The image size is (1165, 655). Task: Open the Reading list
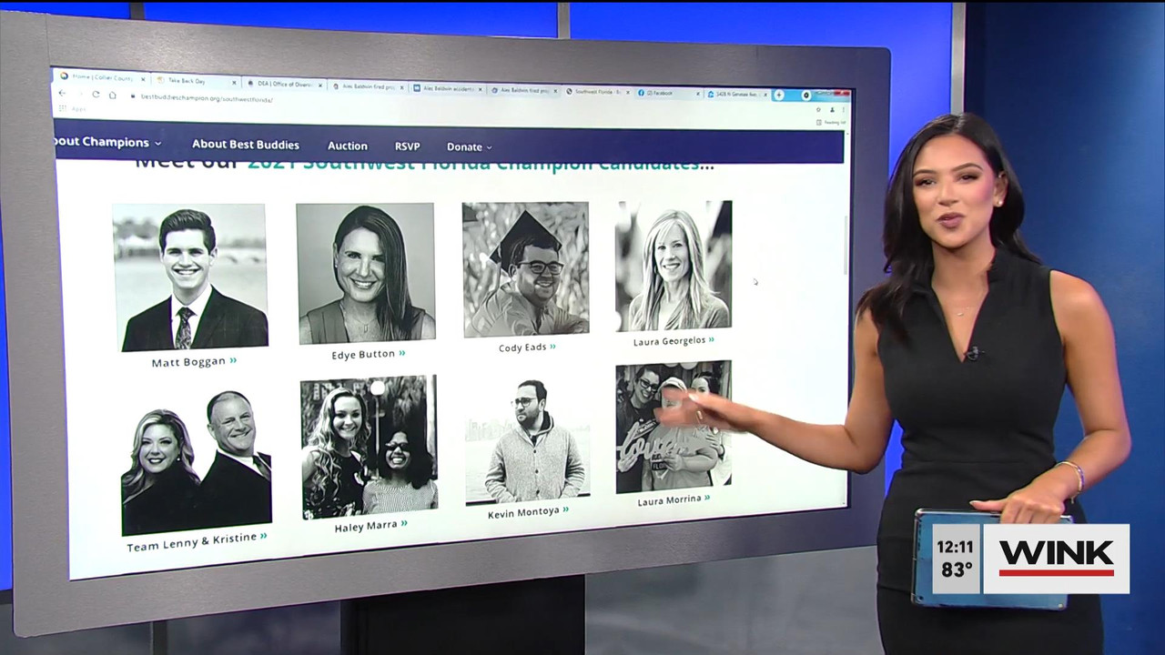[x=832, y=122]
